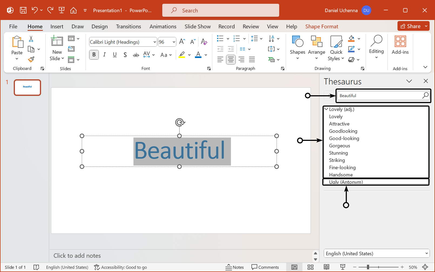This screenshot has width=435, height=272.
Task: Toggle Italic text style
Action: click(x=104, y=55)
